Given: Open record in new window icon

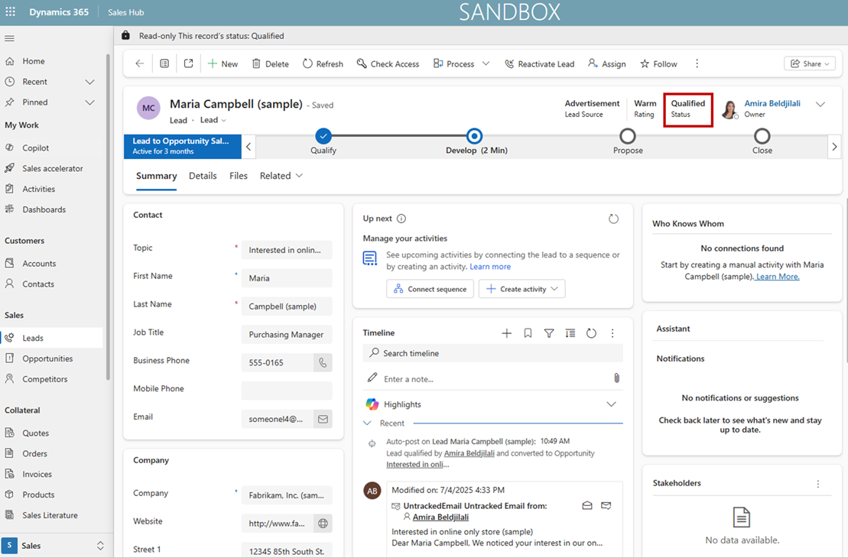Looking at the screenshot, I should click(188, 64).
